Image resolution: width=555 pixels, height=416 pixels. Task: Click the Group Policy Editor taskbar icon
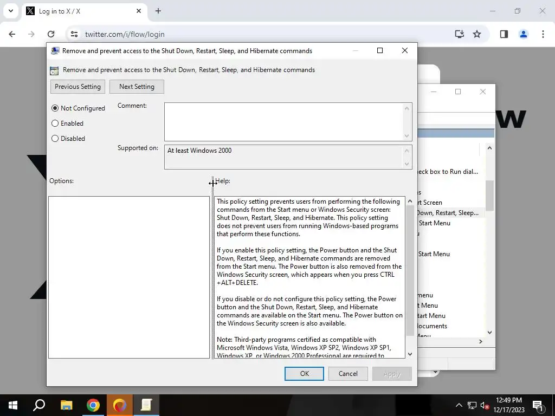tap(146, 405)
